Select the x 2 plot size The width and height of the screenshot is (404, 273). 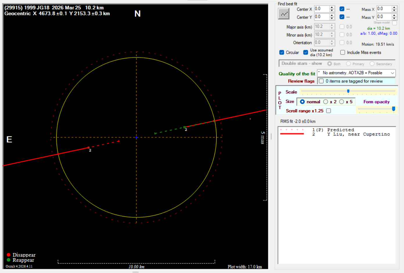click(x=326, y=102)
